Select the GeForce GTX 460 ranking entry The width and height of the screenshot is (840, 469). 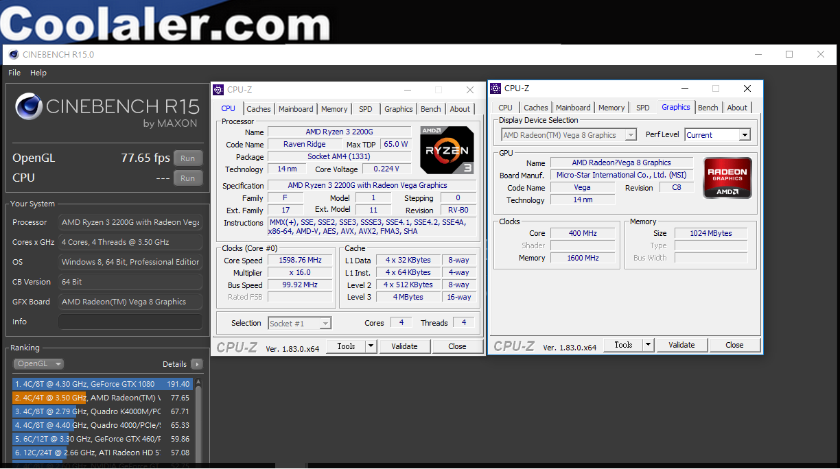tap(102, 439)
